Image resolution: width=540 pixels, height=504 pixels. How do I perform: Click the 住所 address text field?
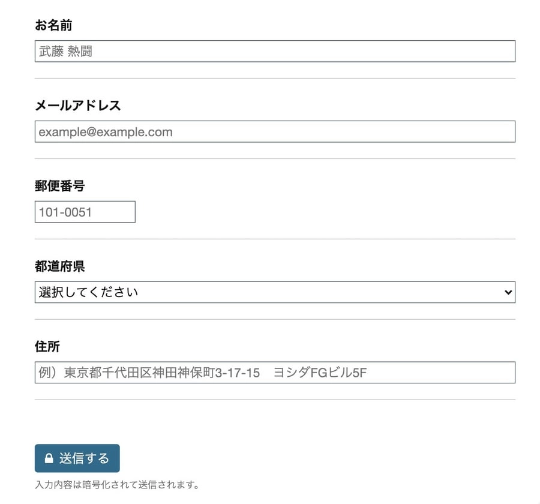tap(275, 373)
